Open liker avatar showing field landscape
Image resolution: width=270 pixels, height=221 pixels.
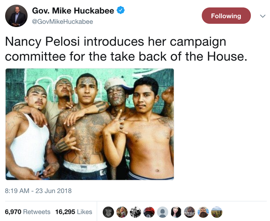pos(217,212)
